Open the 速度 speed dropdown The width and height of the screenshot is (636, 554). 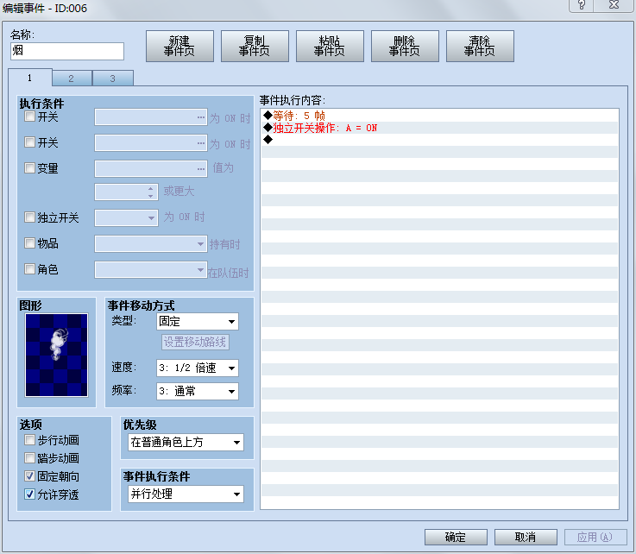click(x=198, y=368)
